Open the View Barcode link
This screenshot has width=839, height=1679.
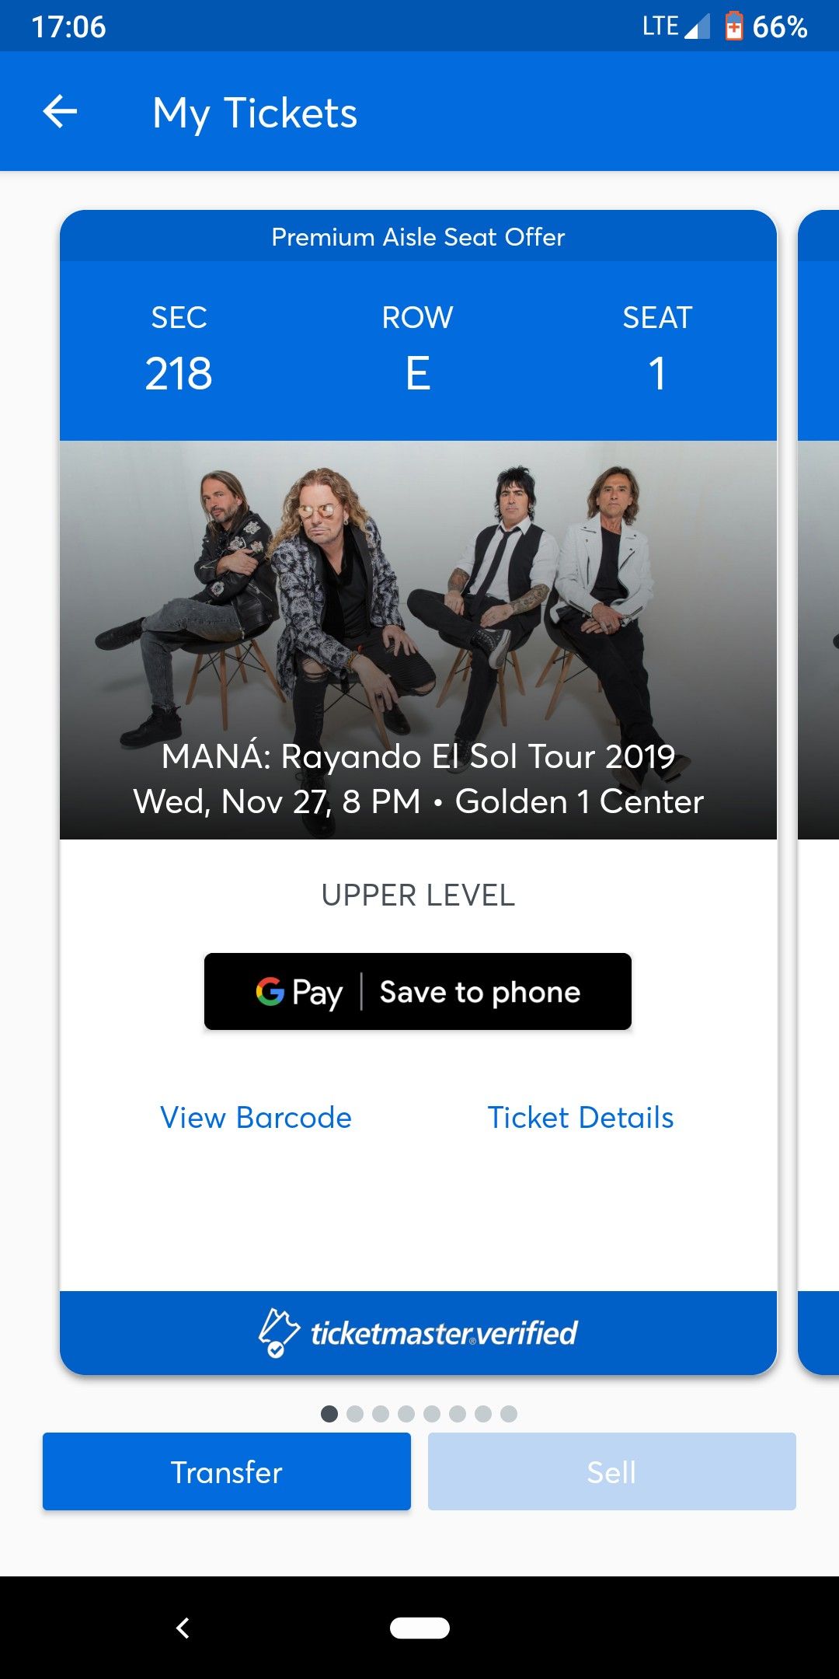click(256, 1118)
